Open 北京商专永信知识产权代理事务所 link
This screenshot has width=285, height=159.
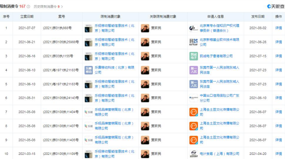[x=219, y=28]
